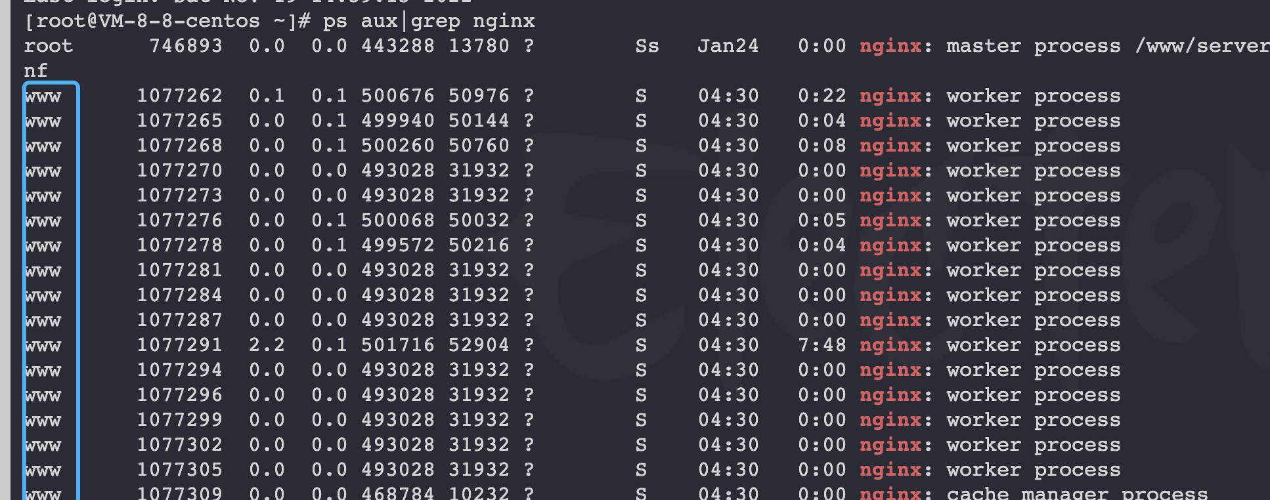The image size is (1270, 500).
Task: Select RSS value 52904
Action: click(x=479, y=345)
